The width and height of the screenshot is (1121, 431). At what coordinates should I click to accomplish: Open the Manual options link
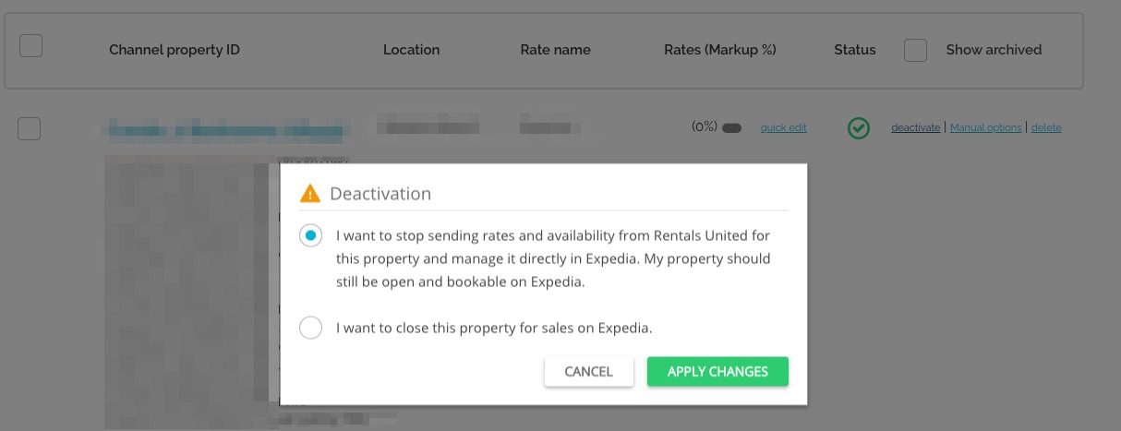click(x=986, y=128)
